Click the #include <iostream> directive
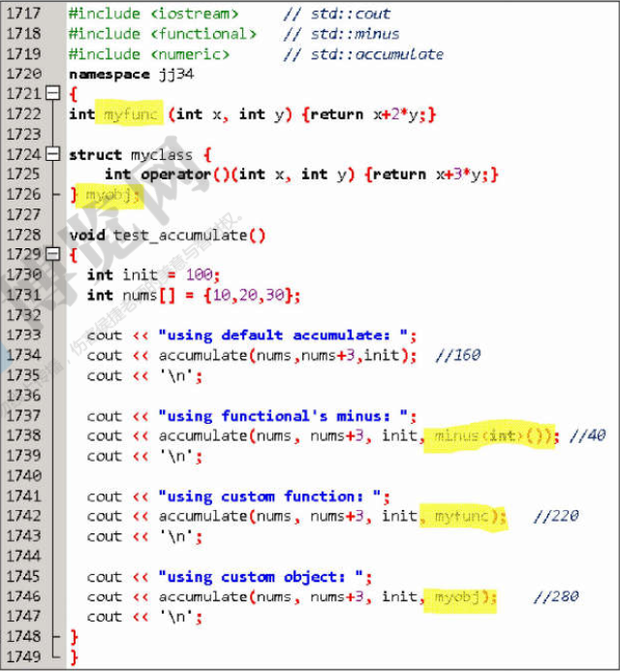620x671 pixels. (153, 14)
